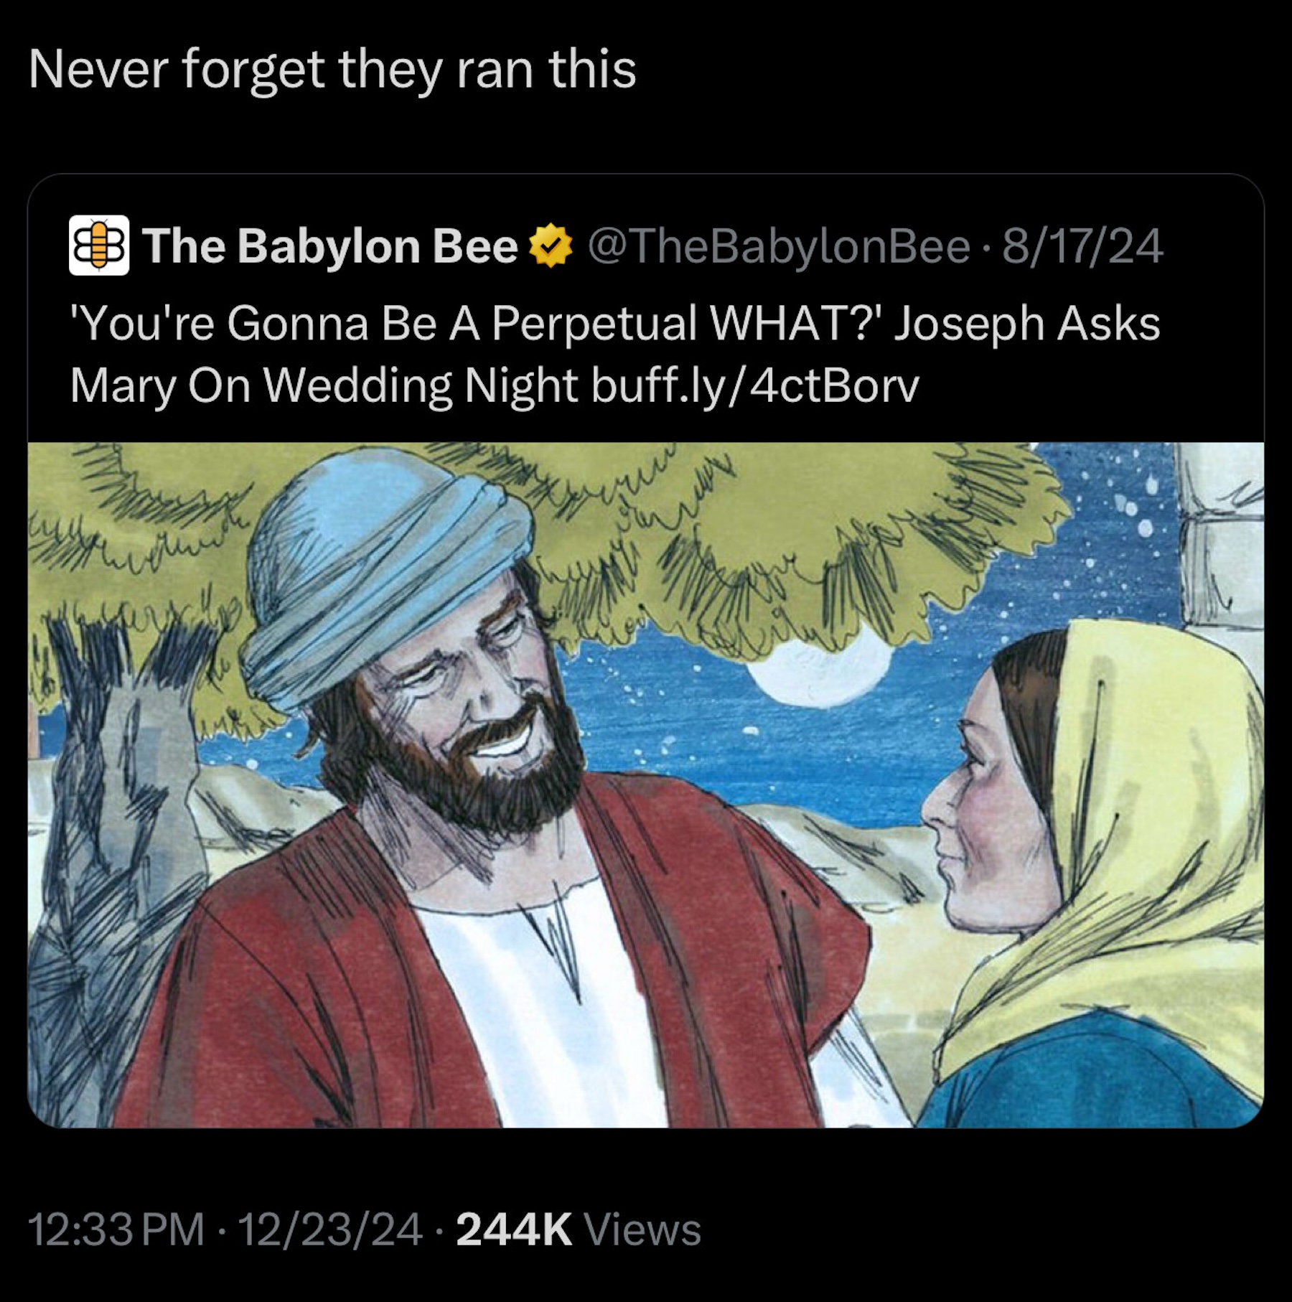Screen dimensions: 1292x1302
Task: Click the 12:33 PM post timestamp
Action: pos(116,1230)
